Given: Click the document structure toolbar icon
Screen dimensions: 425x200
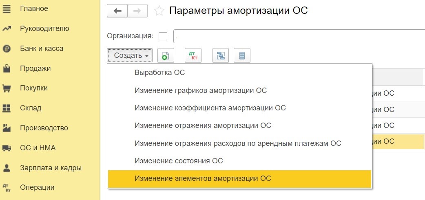Looking at the screenshot, I should (221, 55).
